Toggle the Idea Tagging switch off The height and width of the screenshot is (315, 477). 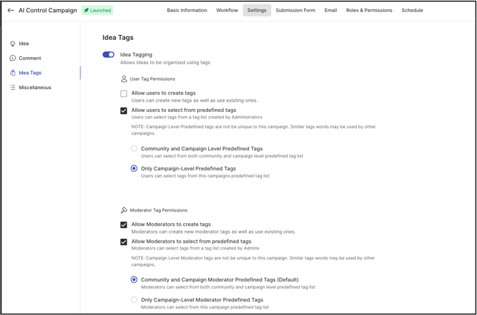[x=108, y=55]
